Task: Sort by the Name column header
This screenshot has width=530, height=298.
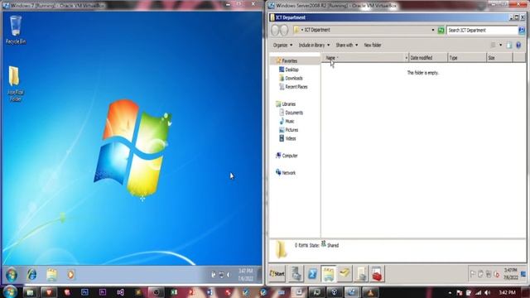Action: coord(364,58)
